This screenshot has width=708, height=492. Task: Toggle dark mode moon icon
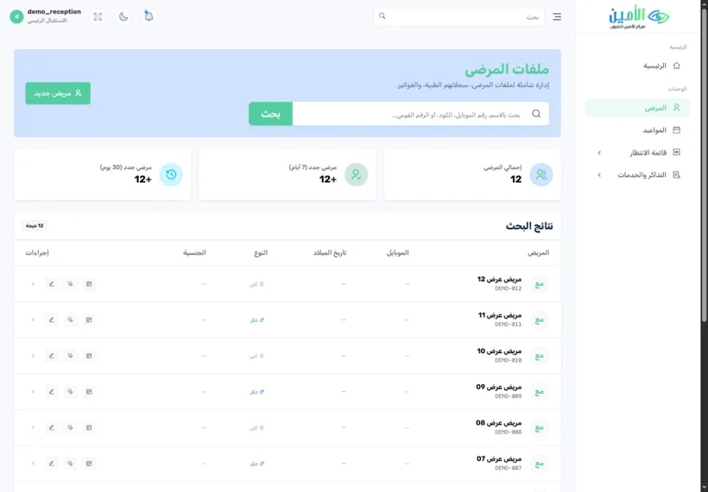tap(123, 16)
